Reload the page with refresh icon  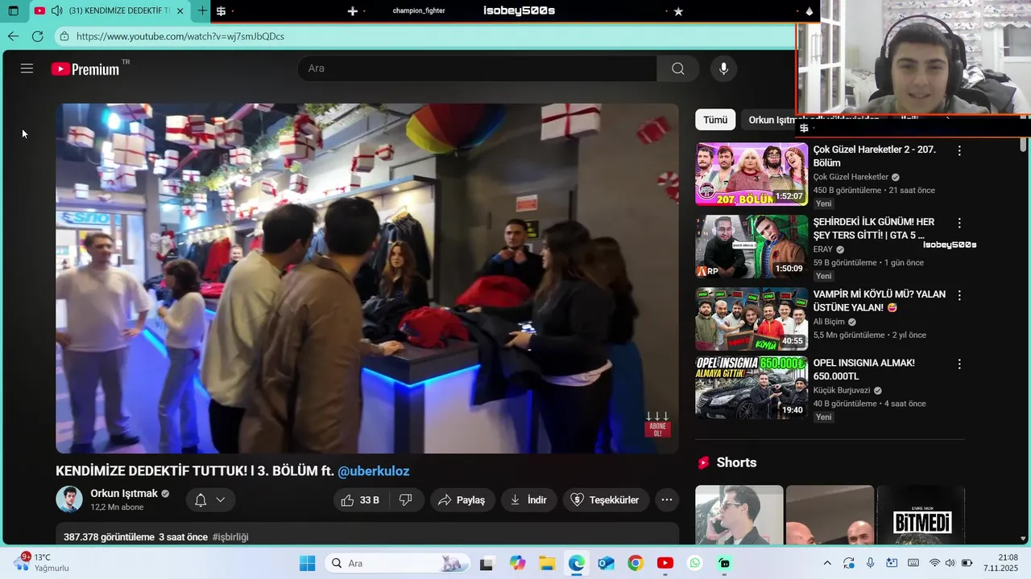[37, 36]
